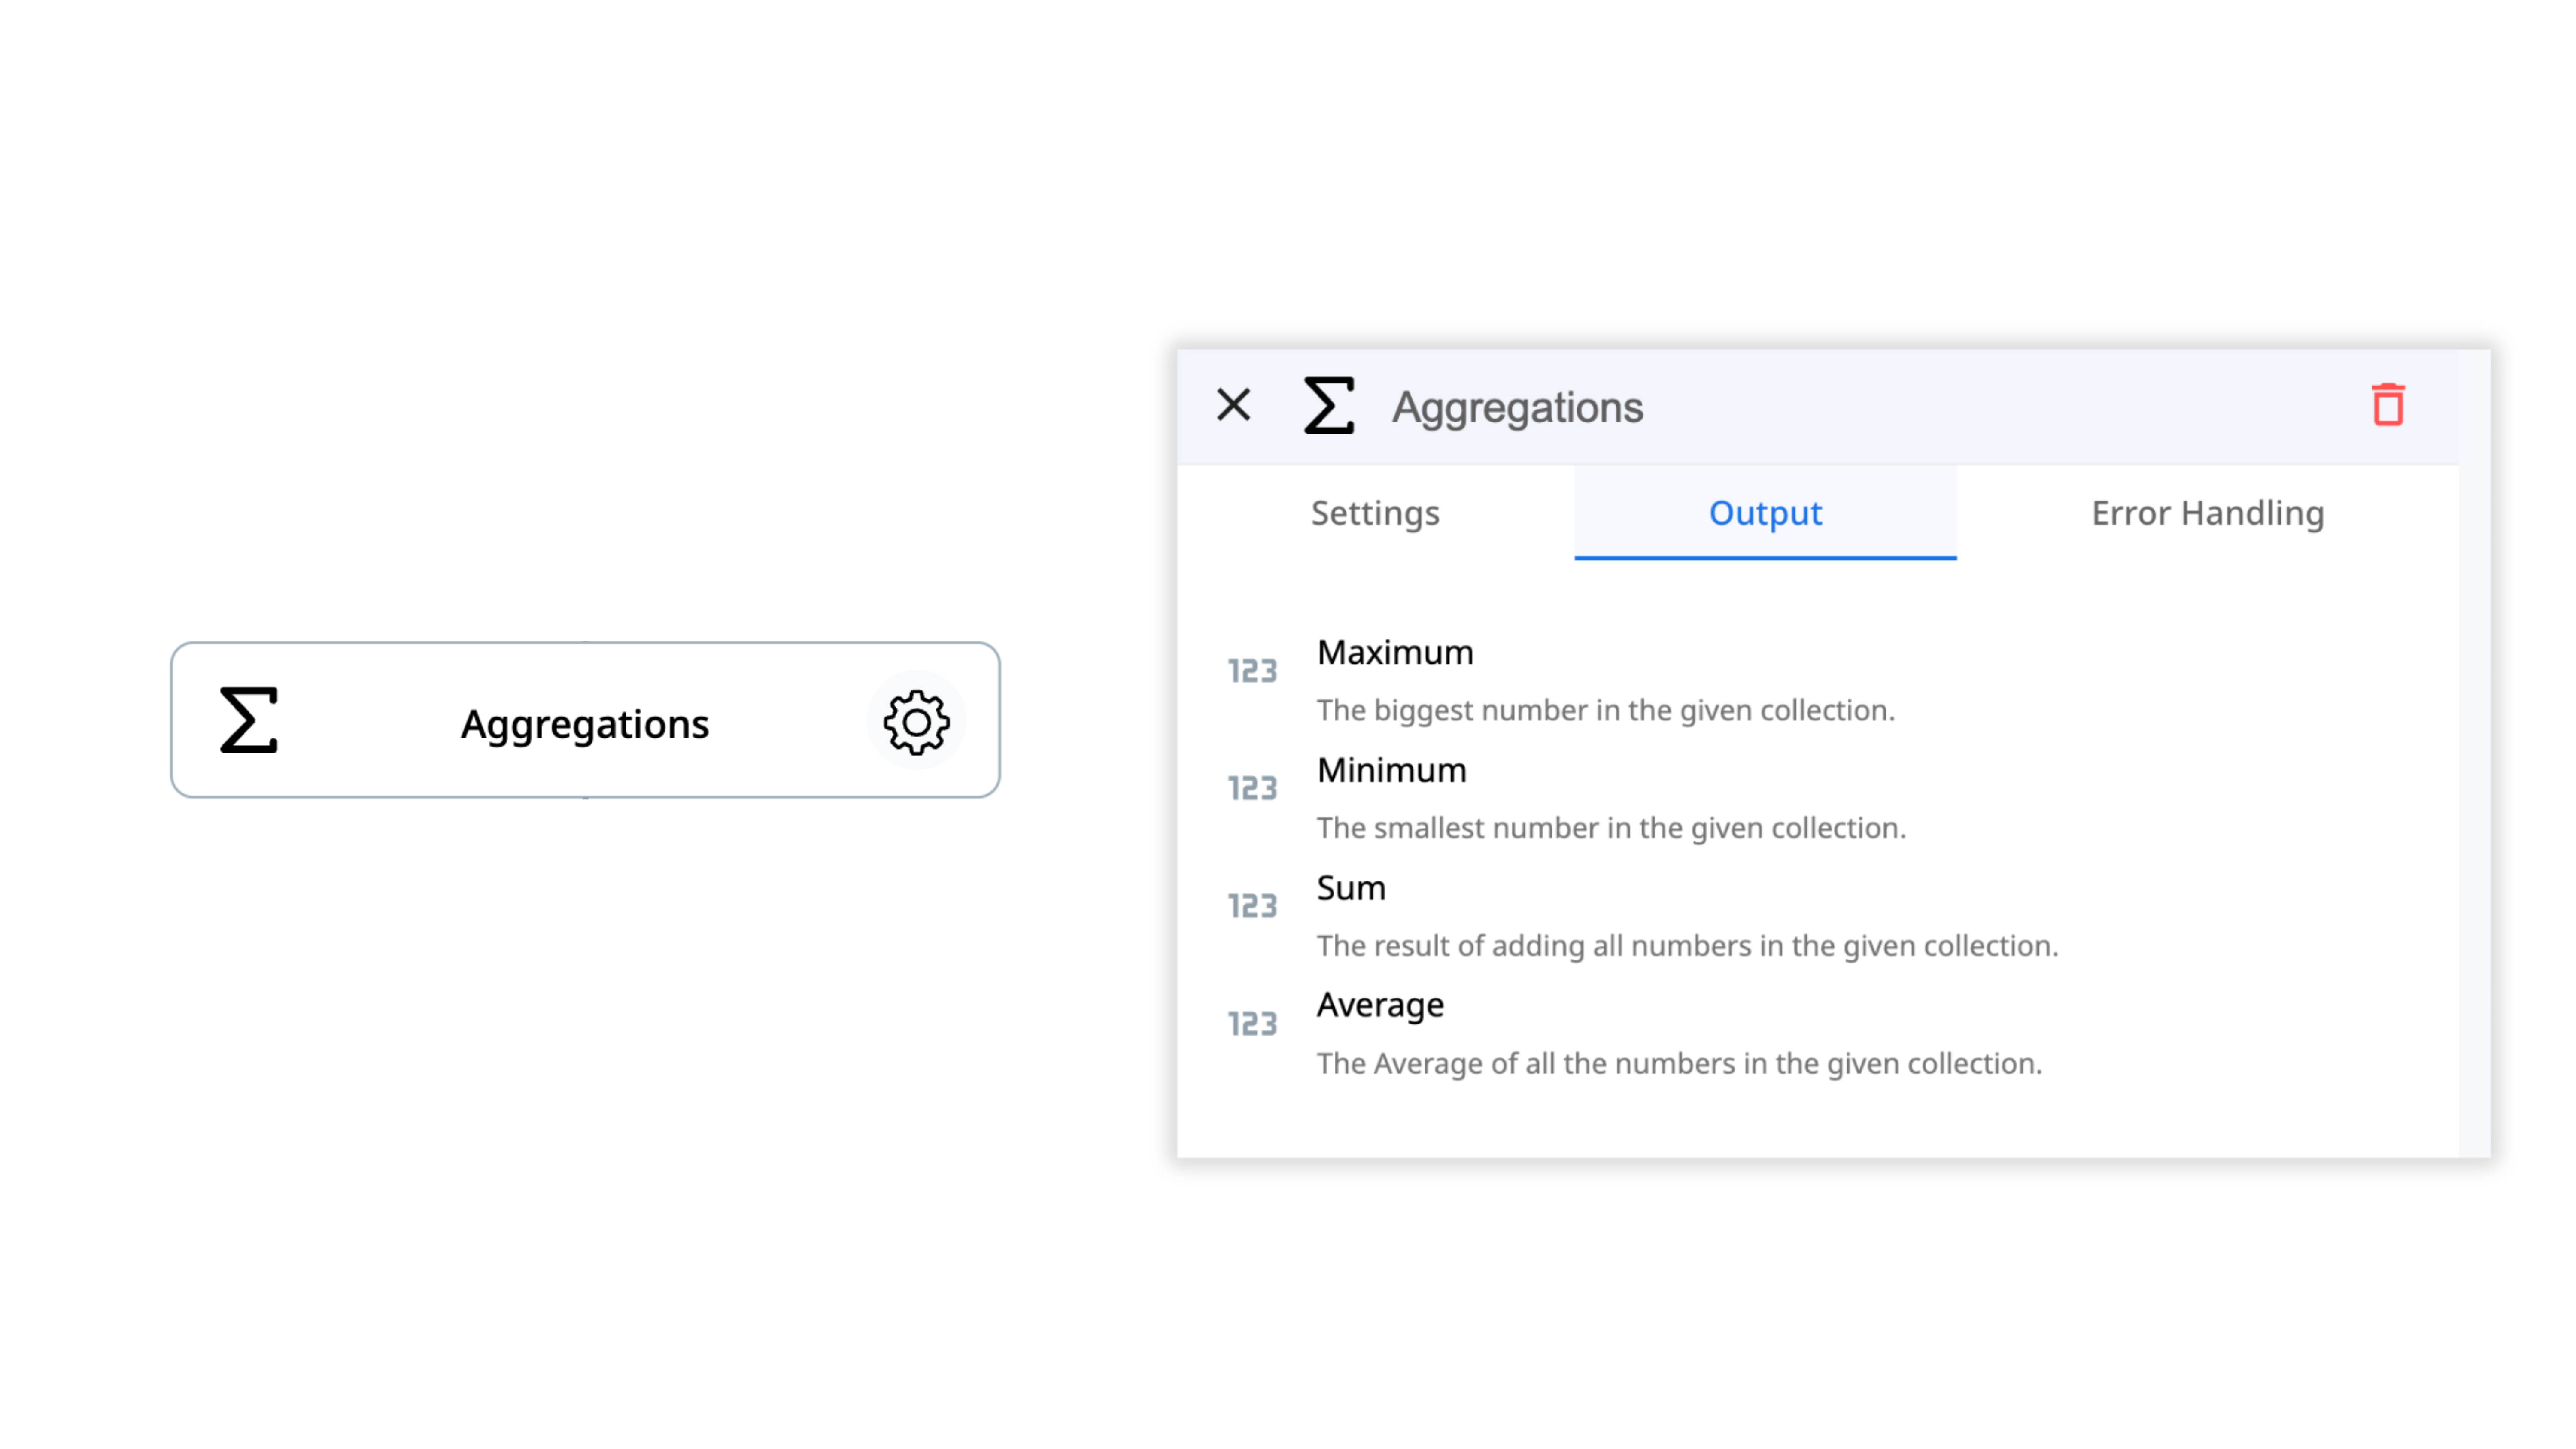The height and width of the screenshot is (1449, 2576).
Task: Click the sigma icon on Aggregations node
Action: point(248,720)
